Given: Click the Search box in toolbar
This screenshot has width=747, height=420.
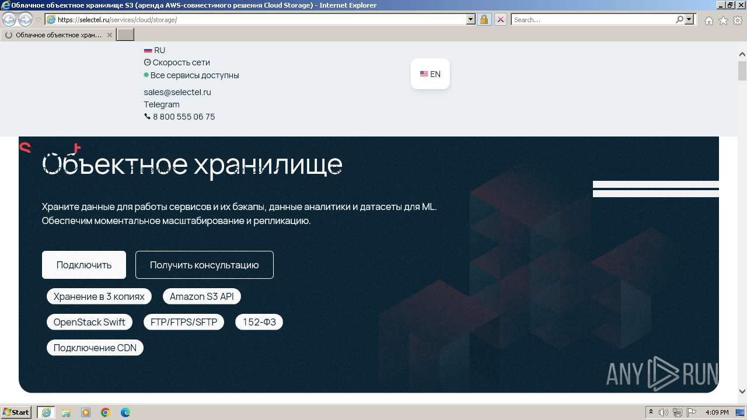Looking at the screenshot, I should click(593, 19).
